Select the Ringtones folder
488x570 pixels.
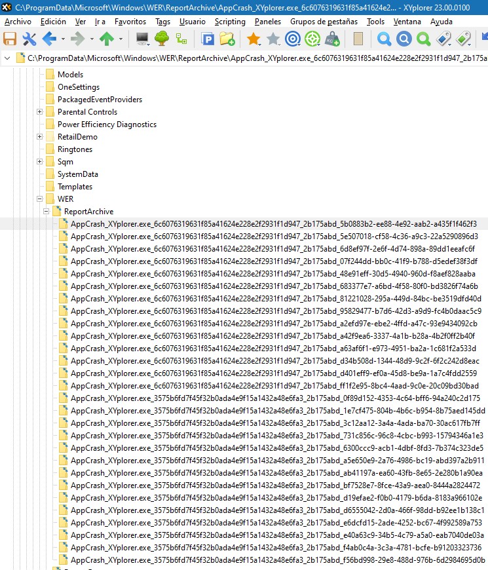[x=75, y=149]
